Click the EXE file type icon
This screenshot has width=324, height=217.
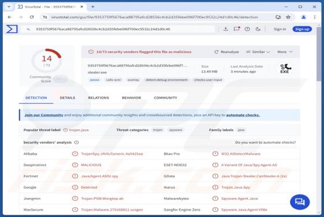[x=285, y=69]
